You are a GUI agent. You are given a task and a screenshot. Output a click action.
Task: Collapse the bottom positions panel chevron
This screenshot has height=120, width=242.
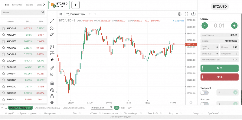pos(2,108)
